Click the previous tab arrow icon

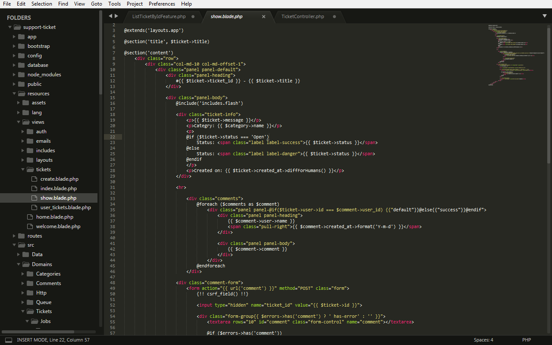[x=110, y=16]
